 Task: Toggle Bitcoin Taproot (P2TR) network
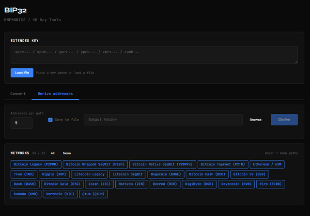tap(223, 164)
